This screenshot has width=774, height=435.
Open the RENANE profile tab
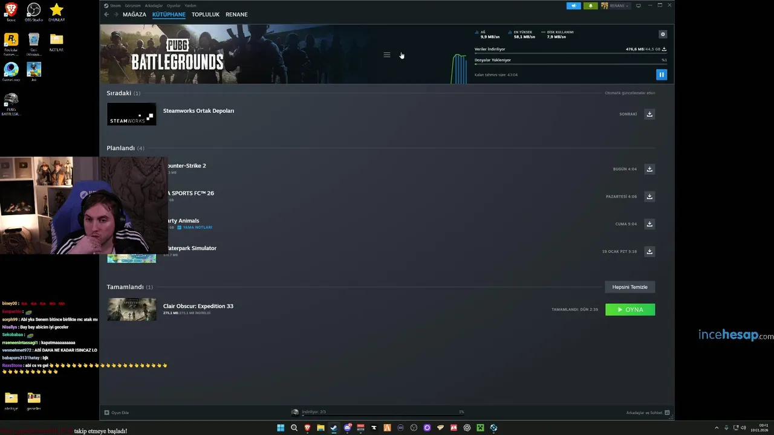[236, 14]
